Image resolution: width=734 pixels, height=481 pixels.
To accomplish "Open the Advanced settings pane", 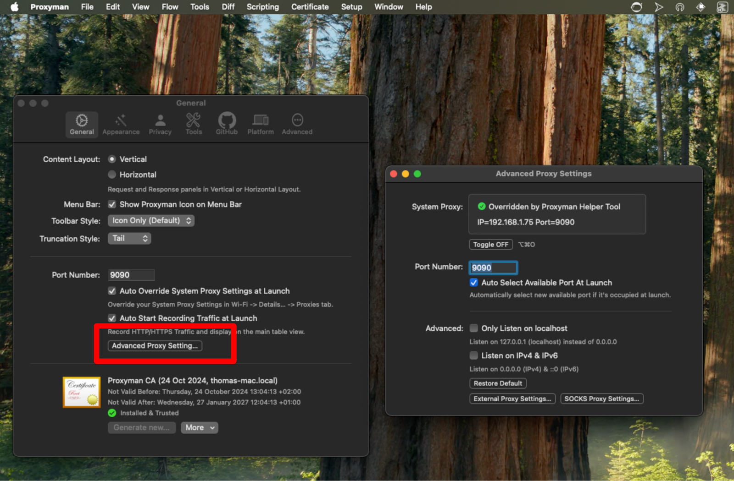I will coord(297,124).
